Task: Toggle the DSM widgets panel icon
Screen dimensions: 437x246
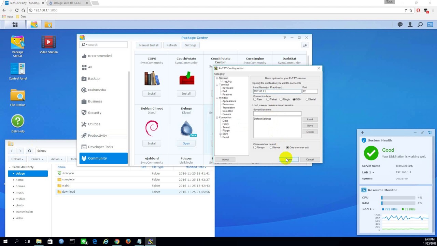Action: click(430, 25)
